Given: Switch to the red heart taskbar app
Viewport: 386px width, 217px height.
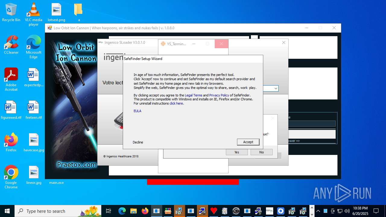Looking at the screenshot, I should (214, 211).
